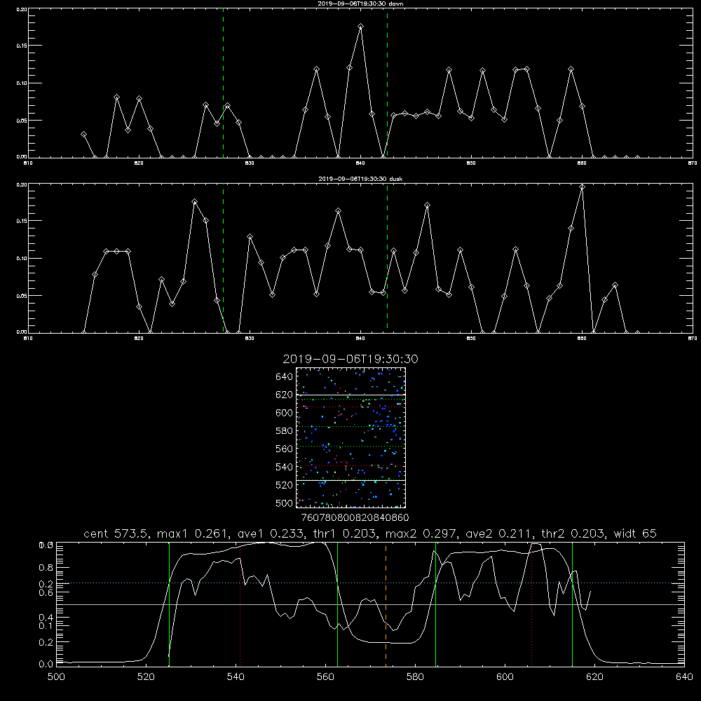Screen dimensions: 701x701
Task: Click the '0.15' y-axis label of dusk plot
Action: 22,221
